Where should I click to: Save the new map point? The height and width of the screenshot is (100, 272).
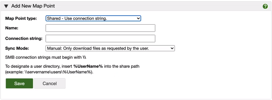pyautogui.click(x=19, y=83)
